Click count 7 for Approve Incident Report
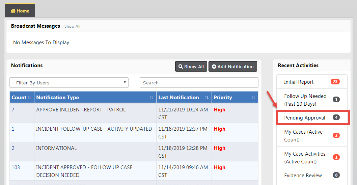 13,110
